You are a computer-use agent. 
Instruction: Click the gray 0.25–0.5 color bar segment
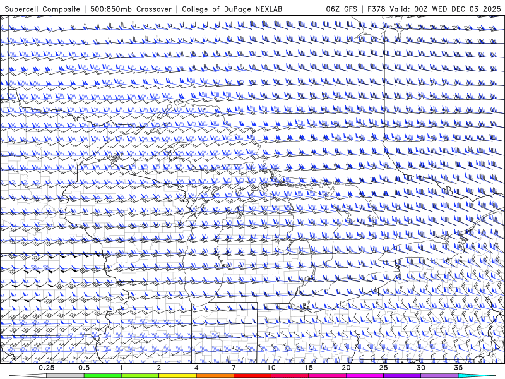click(x=65, y=376)
